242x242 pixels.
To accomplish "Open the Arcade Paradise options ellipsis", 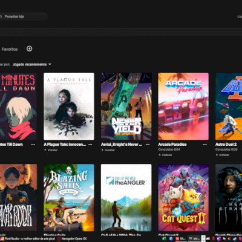I will click(205, 145).
